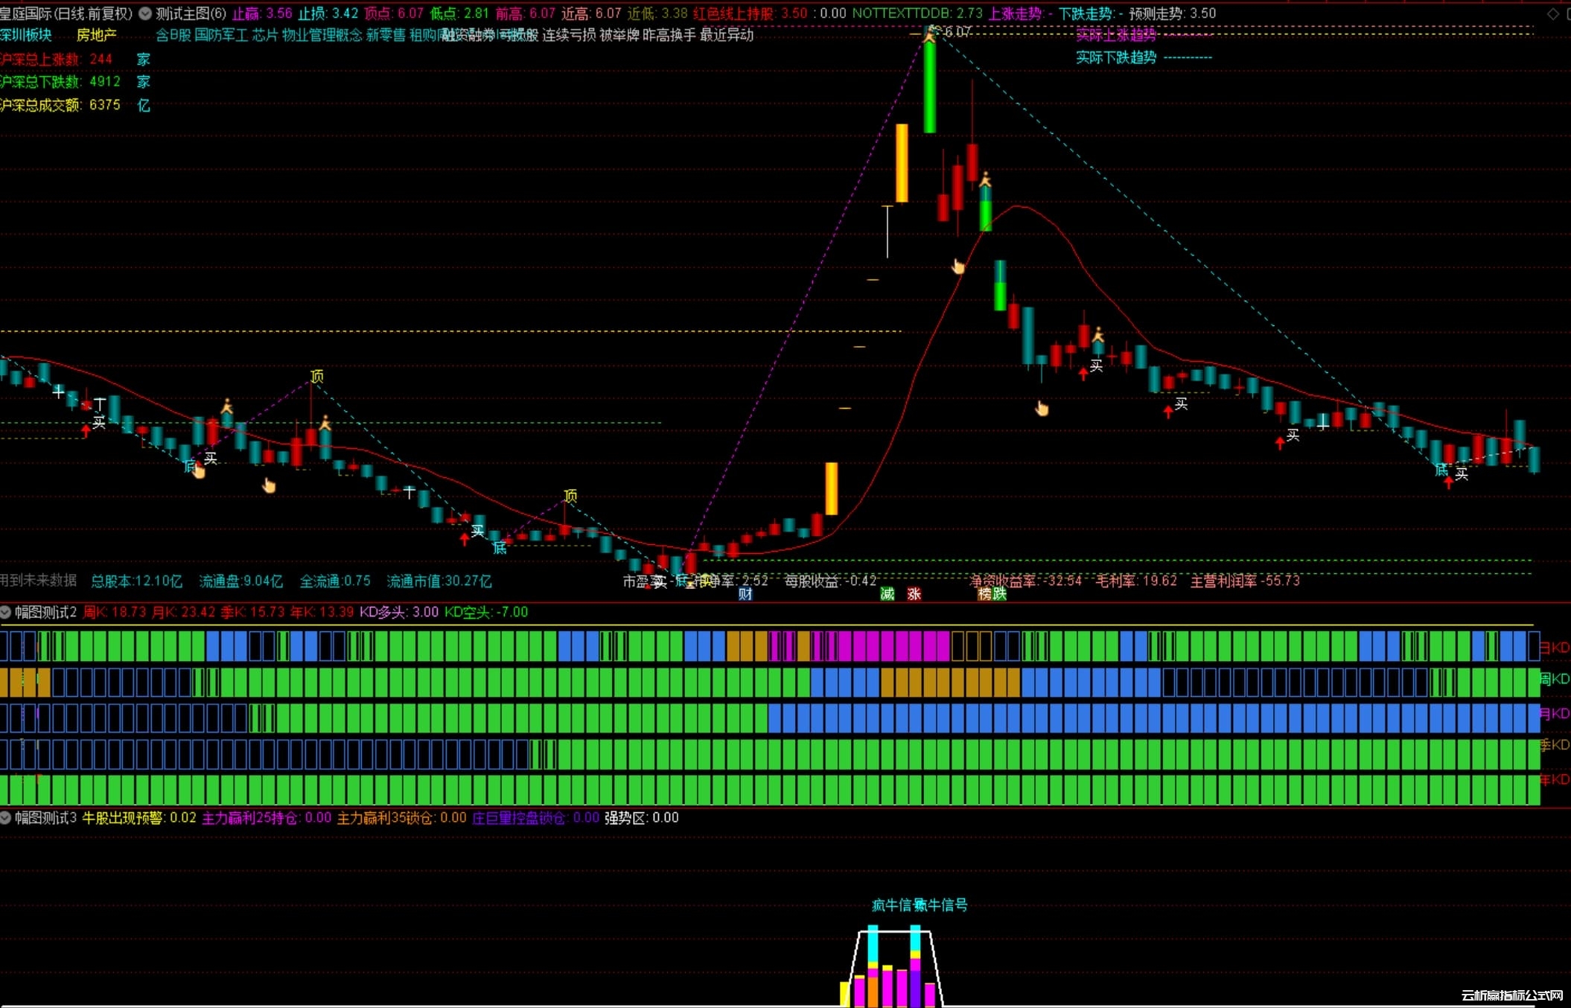Click the 沪深总上涨数: 244 statistic

point(57,59)
